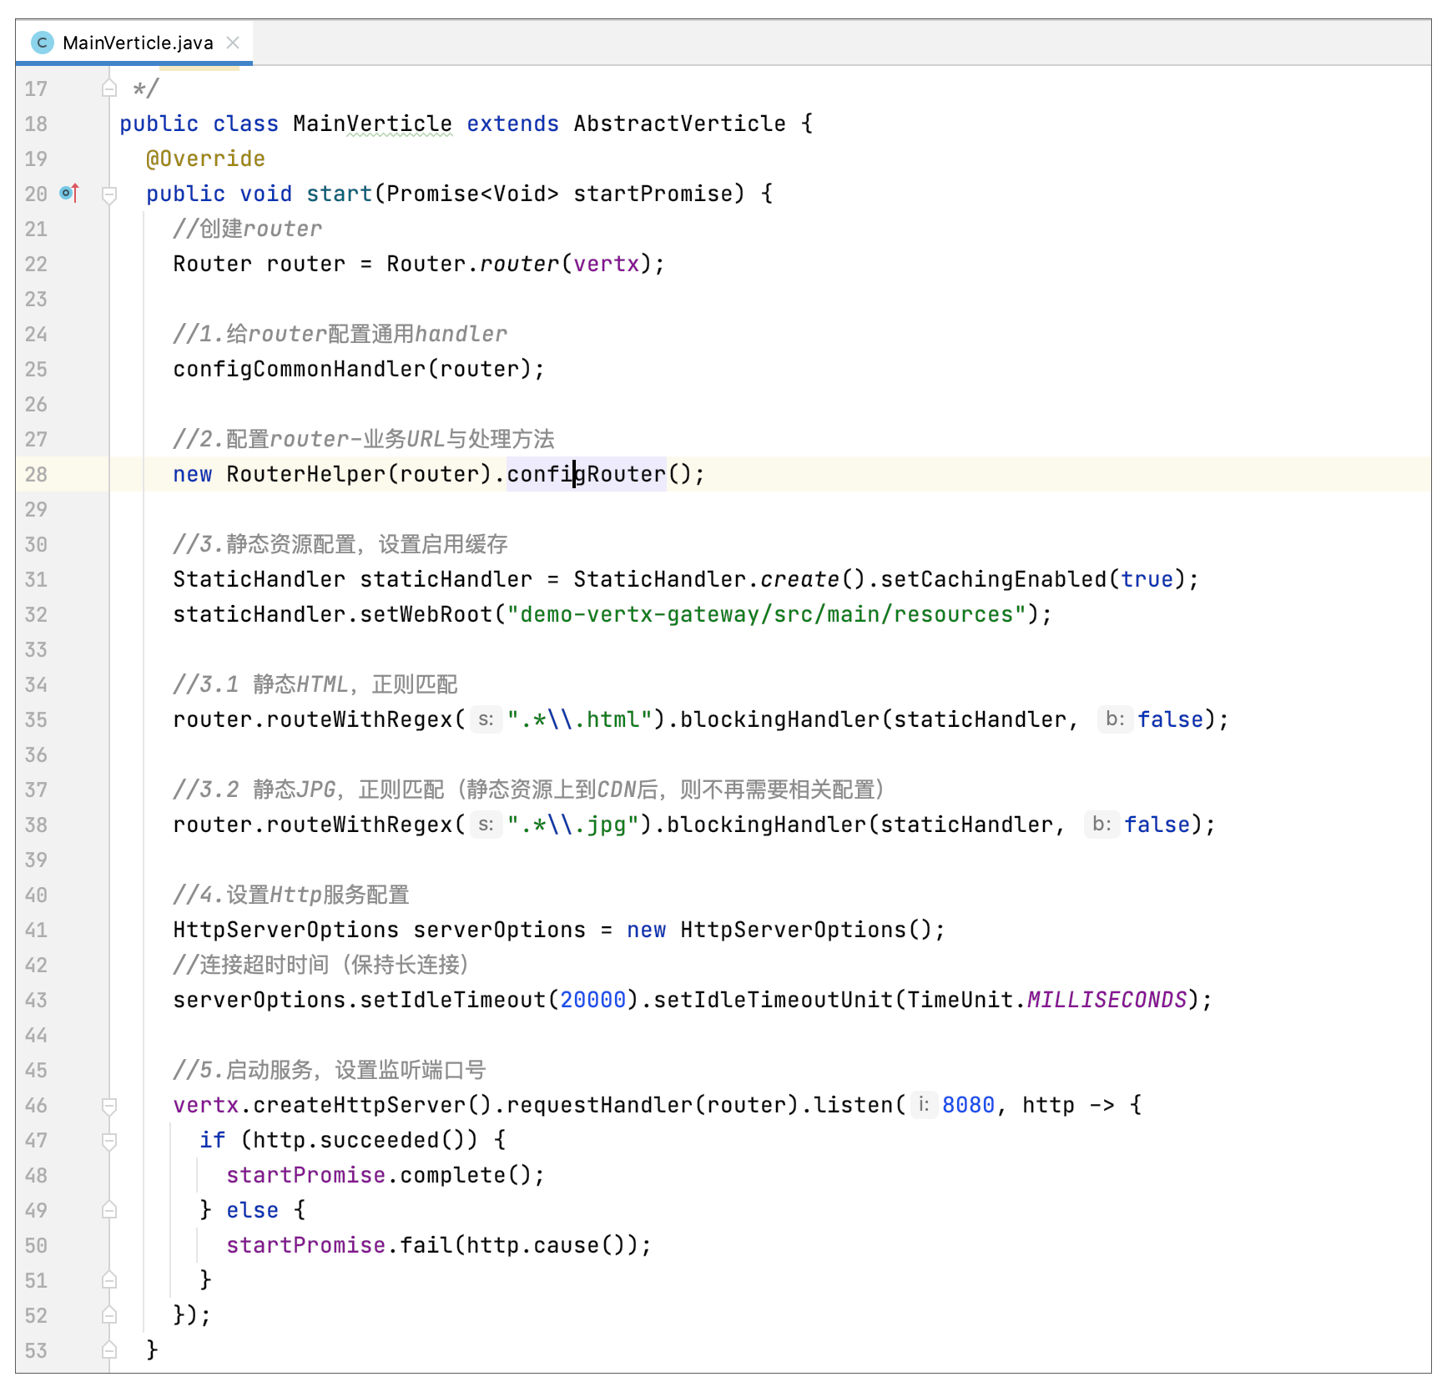Click the "i:" parameter hint before 8080

coord(924,1105)
